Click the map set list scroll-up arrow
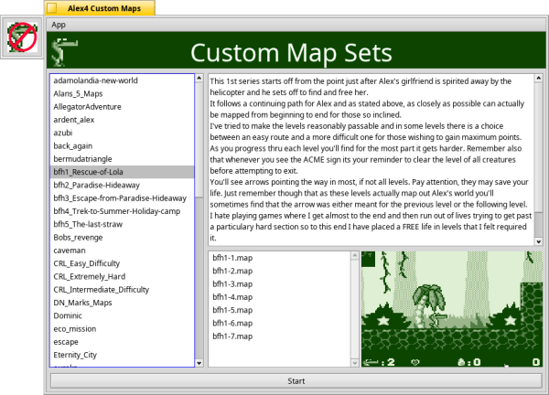549x395 pixels. click(x=200, y=80)
